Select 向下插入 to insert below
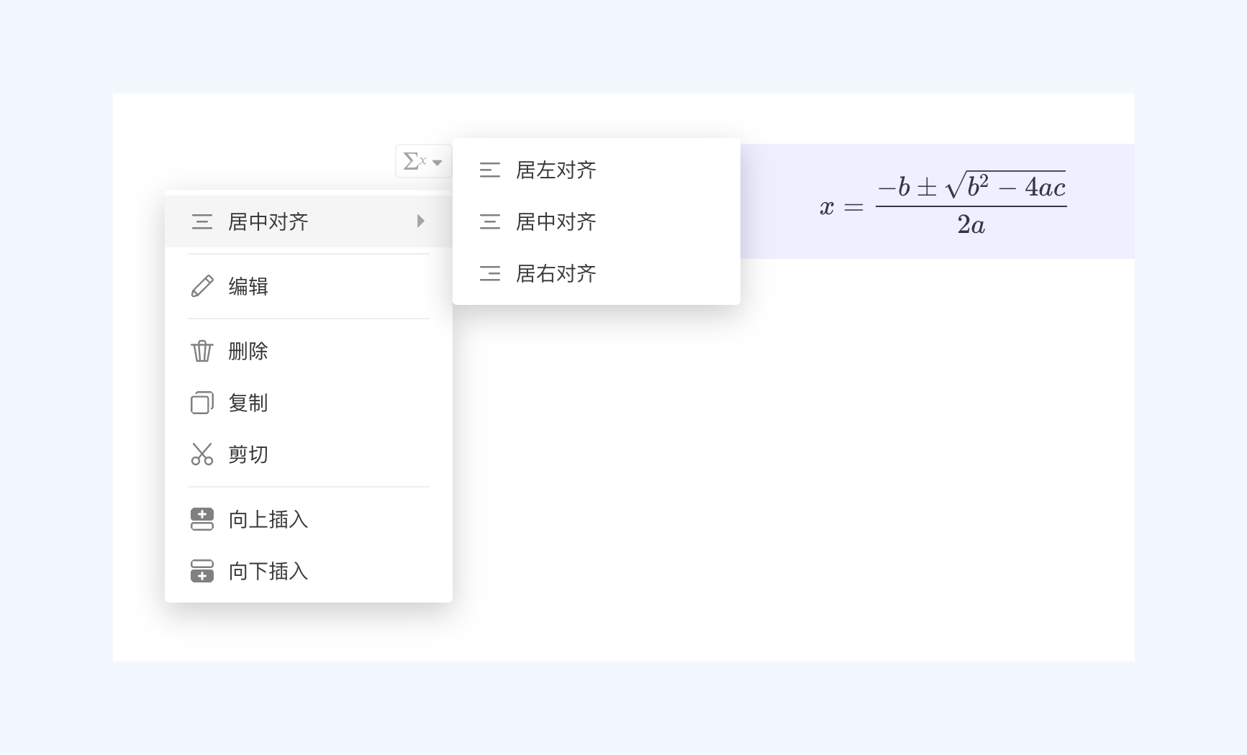Image resolution: width=1247 pixels, height=755 pixels. point(309,571)
